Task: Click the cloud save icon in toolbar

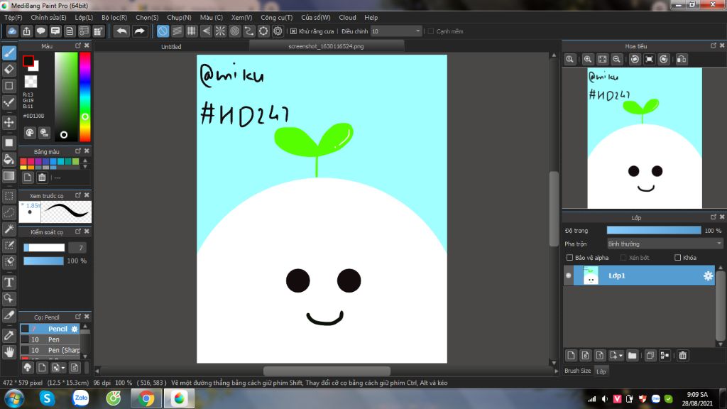Action: [x=12, y=31]
